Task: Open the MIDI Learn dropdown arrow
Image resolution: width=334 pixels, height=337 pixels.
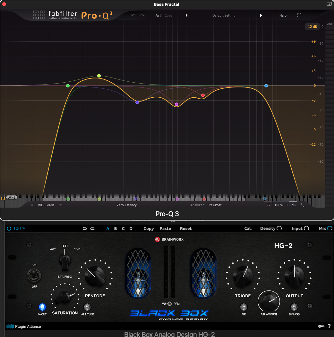Action: (60, 205)
